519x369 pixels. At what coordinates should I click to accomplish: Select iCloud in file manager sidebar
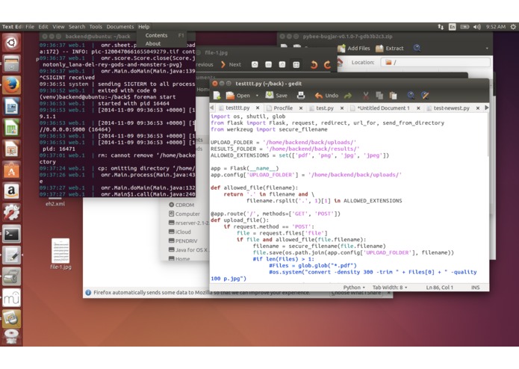point(180,232)
